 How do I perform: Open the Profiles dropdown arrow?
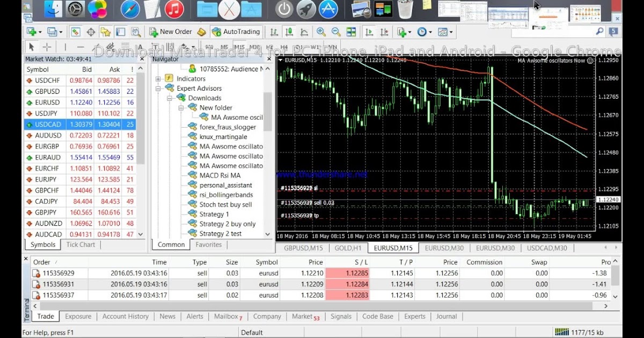point(60,32)
